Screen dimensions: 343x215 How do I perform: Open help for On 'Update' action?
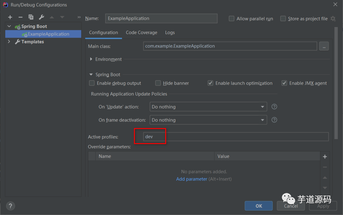(x=274, y=107)
